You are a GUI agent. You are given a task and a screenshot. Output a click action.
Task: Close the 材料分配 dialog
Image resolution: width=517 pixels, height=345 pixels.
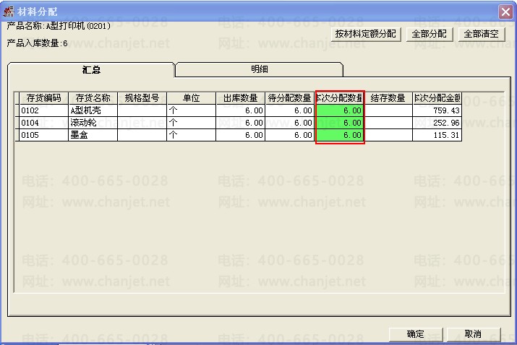pos(505,12)
